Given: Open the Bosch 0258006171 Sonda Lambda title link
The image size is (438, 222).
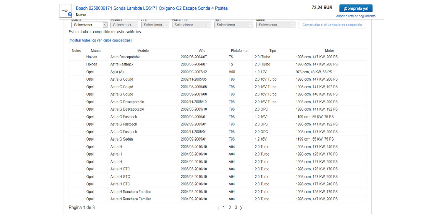Looking at the screenshot, I should coord(152,8).
